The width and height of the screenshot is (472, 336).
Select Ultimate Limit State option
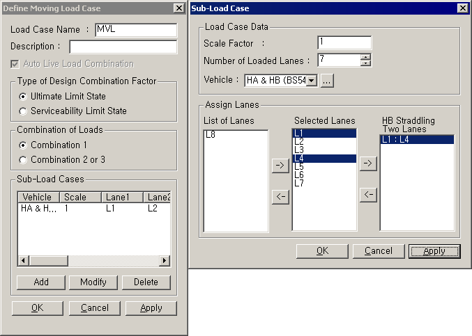tap(24, 96)
